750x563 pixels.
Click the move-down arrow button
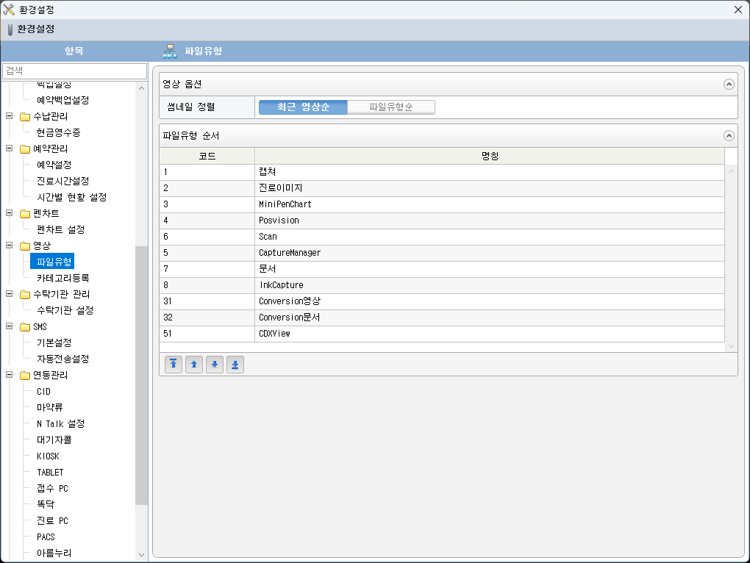pyautogui.click(x=215, y=365)
